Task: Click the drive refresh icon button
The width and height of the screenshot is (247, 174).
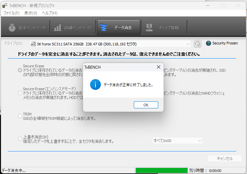Action: coord(198,44)
